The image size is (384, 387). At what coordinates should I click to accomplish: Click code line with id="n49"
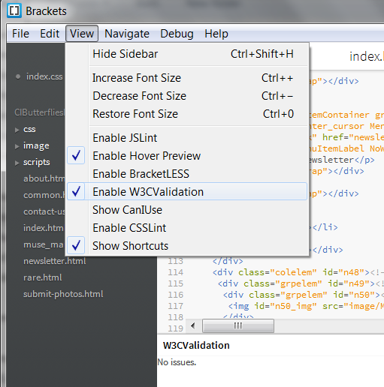click(x=301, y=283)
